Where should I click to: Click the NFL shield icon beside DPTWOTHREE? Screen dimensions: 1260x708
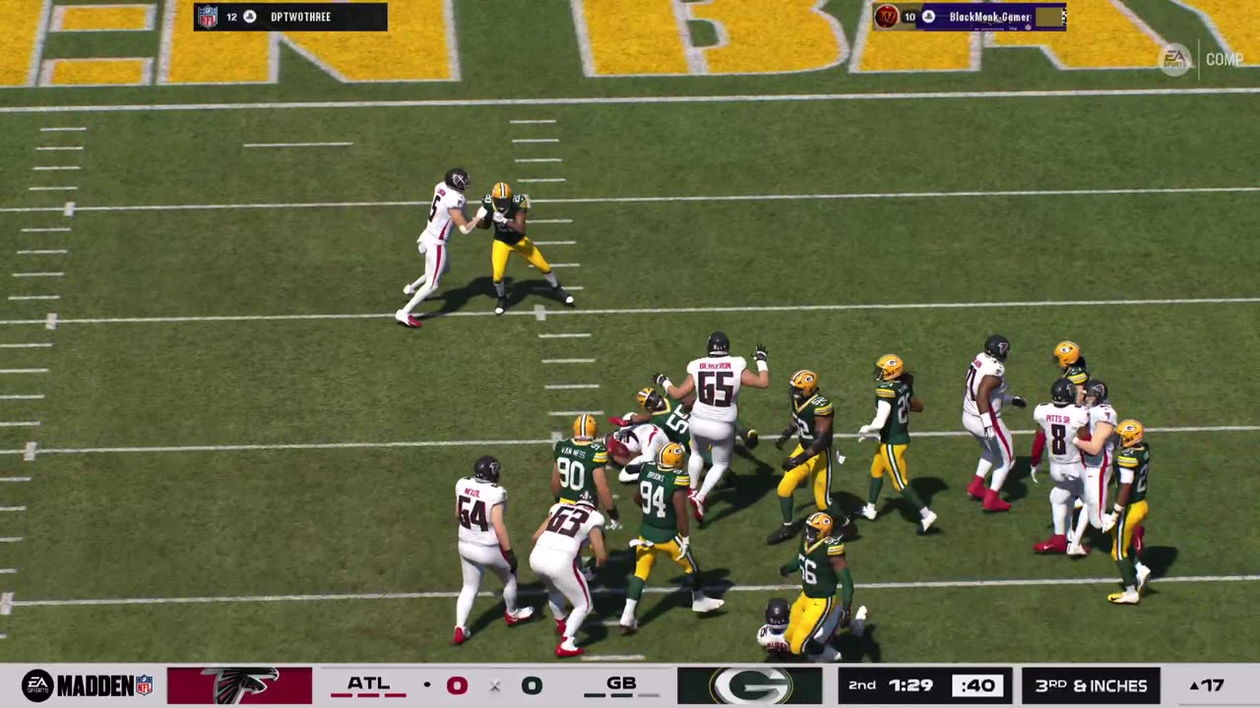pyautogui.click(x=208, y=17)
